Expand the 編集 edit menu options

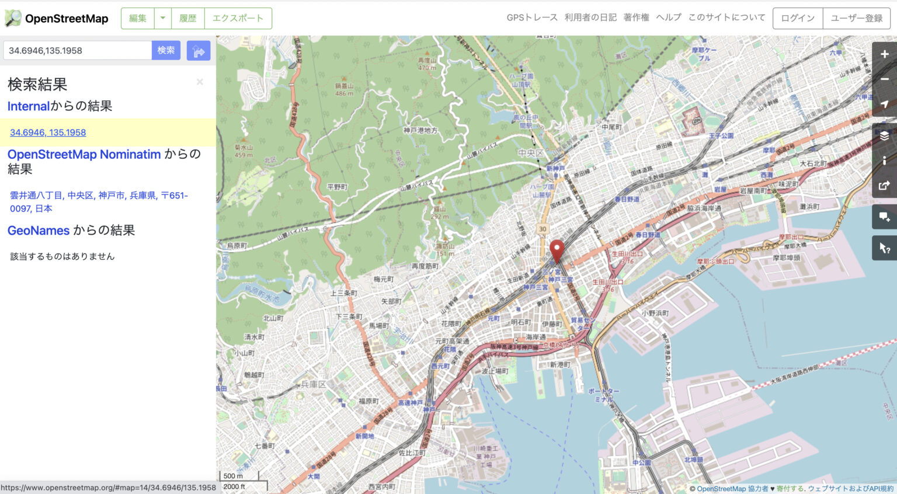tap(137, 18)
